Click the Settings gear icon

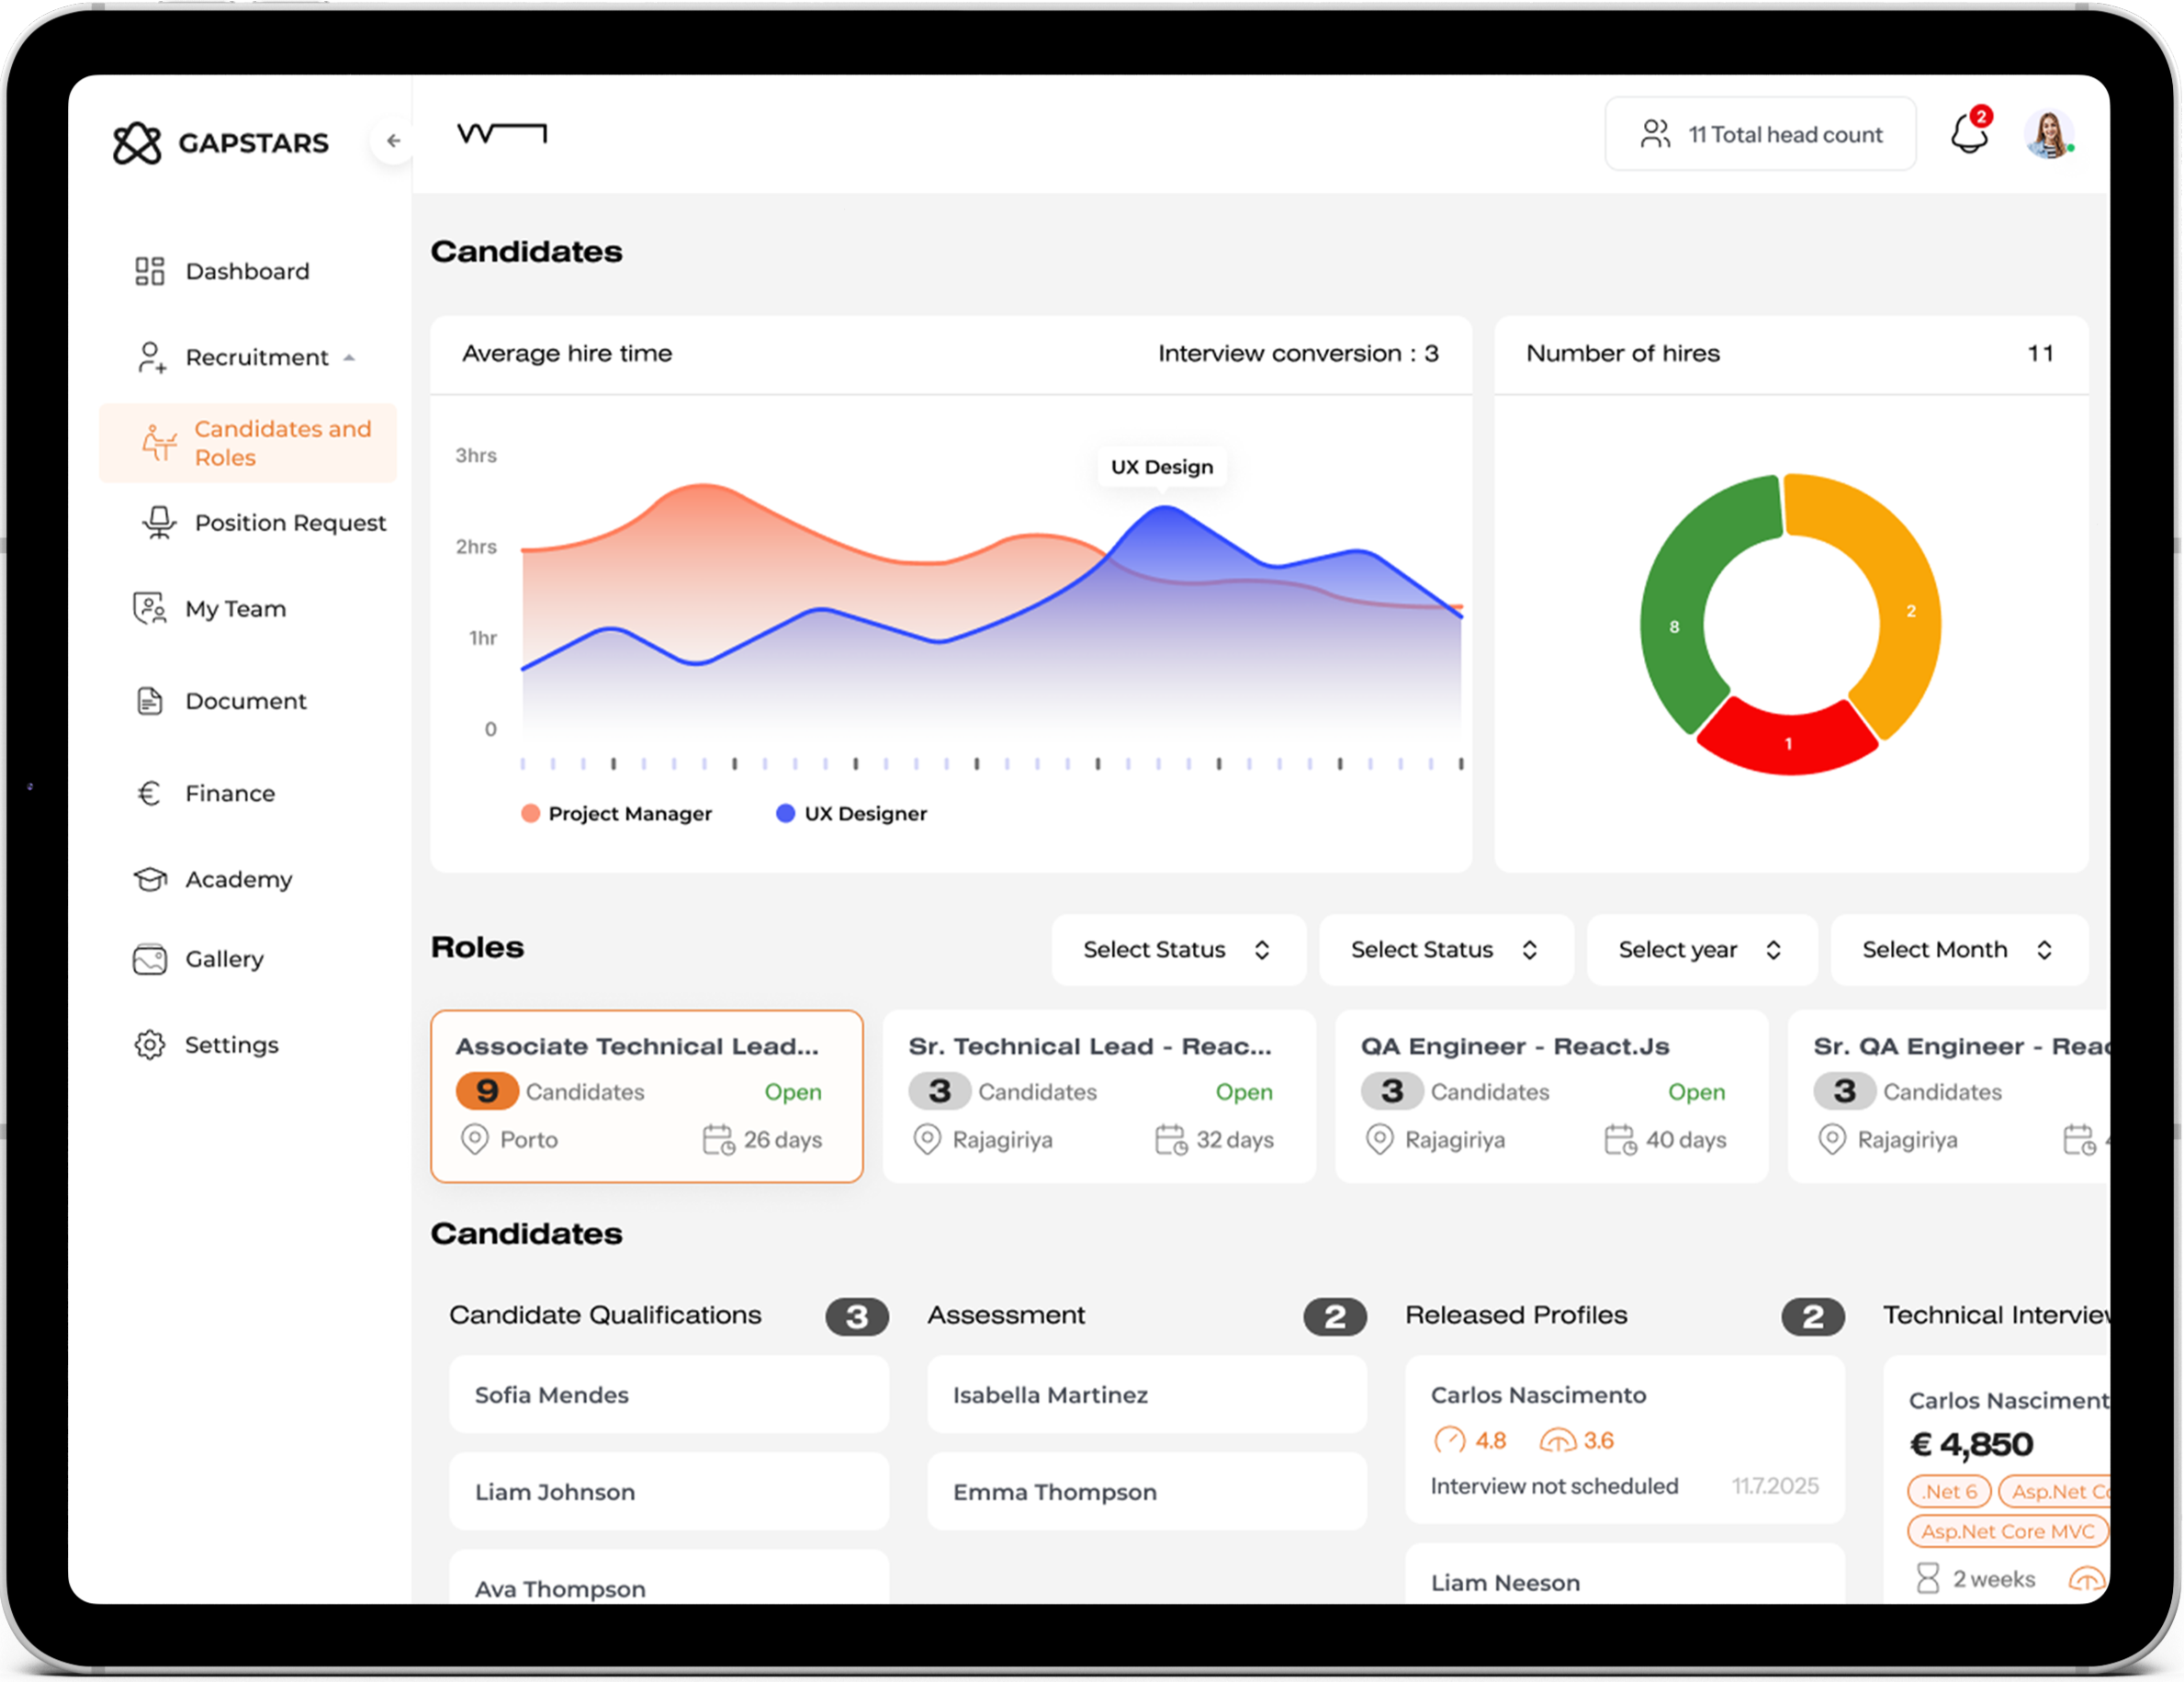149,1044
